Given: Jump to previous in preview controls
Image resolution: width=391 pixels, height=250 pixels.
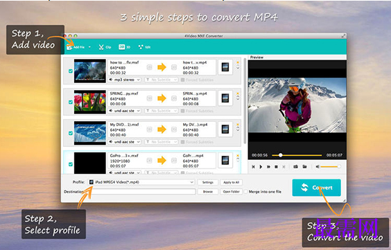Looking at the screenshot, I should click(x=253, y=167).
